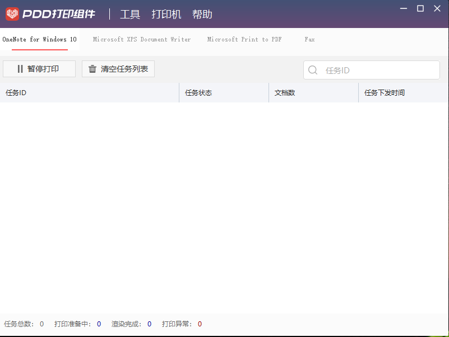Open the Microsoft Print to PDF tab
449x337 pixels.
click(244, 40)
